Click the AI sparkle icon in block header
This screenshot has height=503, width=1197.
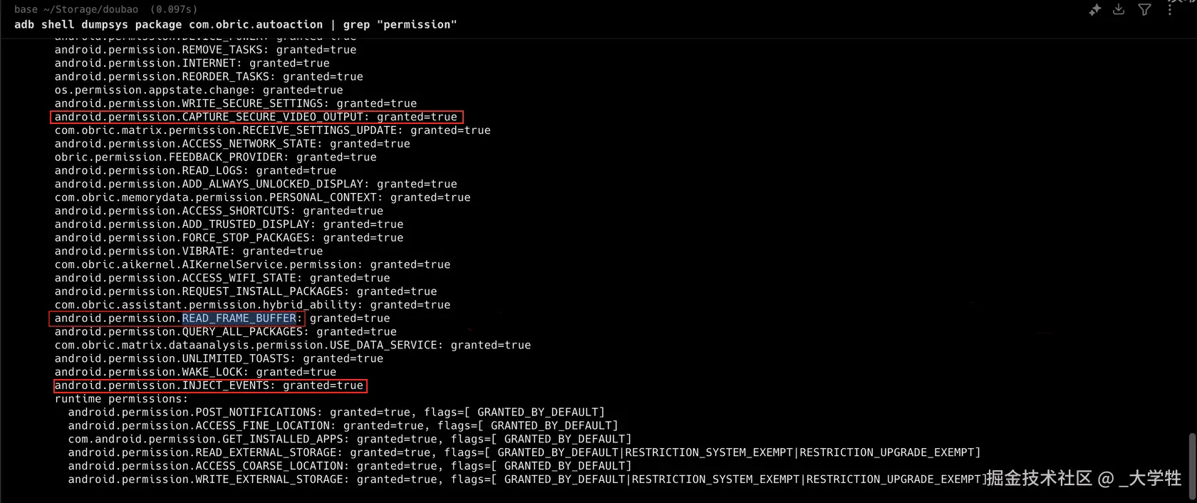(x=1095, y=9)
